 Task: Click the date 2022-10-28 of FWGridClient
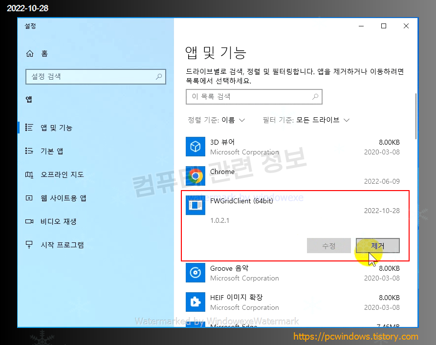[x=382, y=211]
